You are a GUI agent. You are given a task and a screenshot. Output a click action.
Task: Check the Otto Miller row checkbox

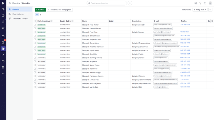[35, 54]
